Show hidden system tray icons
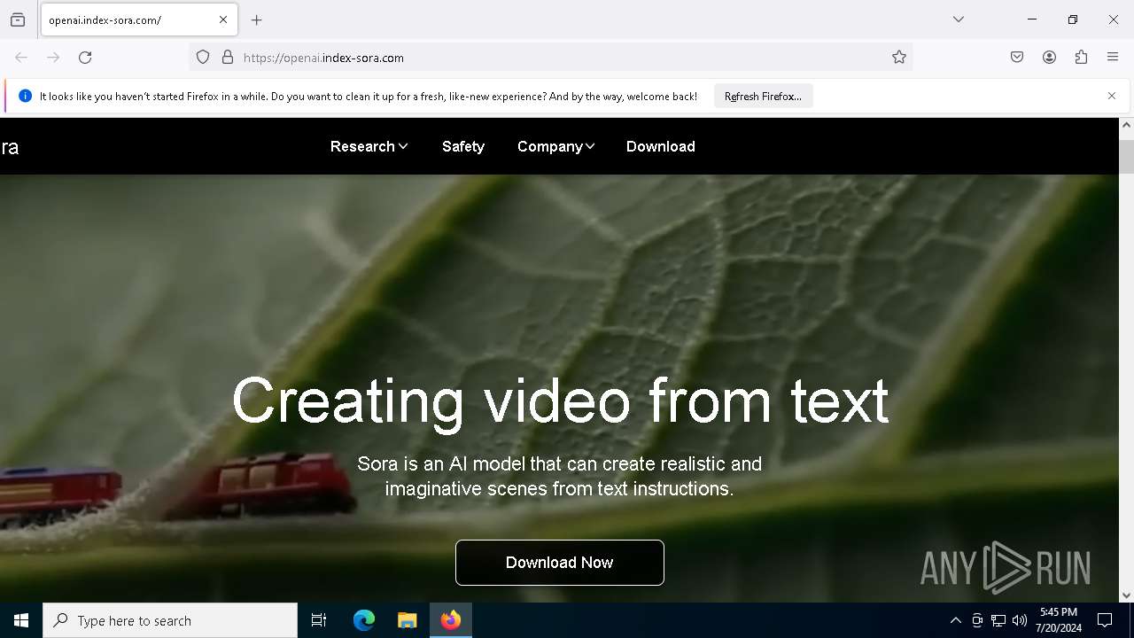This screenshot has width=1134, height=638. (955, 620)
